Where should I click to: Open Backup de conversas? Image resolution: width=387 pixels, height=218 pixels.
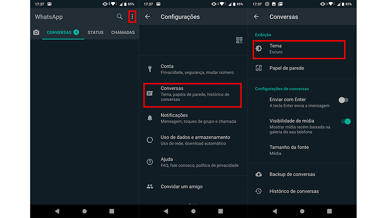pyautogui.click(x=302, y=174)
